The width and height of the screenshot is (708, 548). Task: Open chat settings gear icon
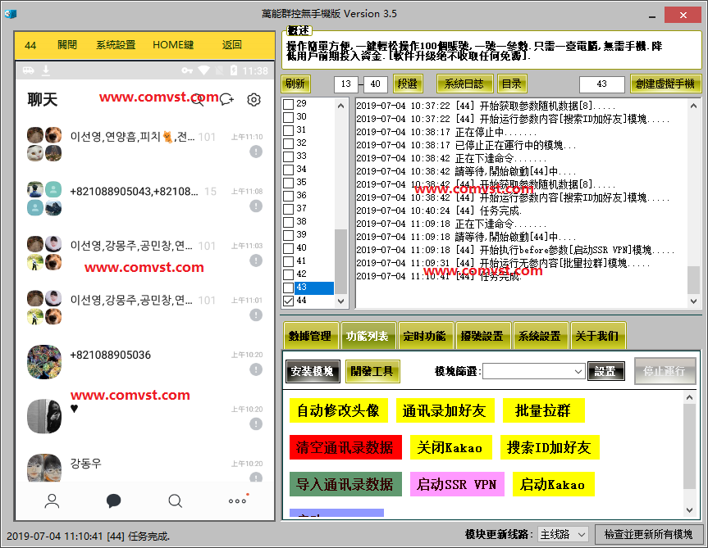click(x=254, y=100)
